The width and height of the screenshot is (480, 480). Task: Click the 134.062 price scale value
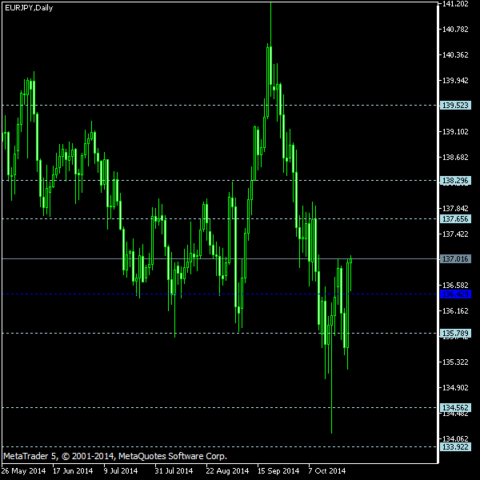pos(455,439)
